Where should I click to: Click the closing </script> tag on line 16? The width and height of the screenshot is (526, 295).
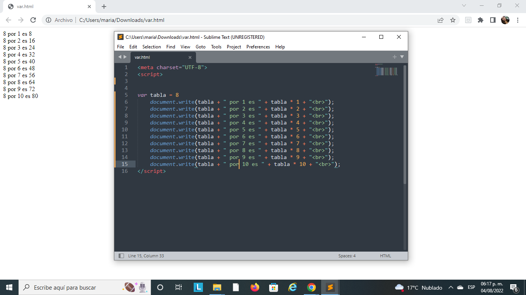[x=152, y=171]
